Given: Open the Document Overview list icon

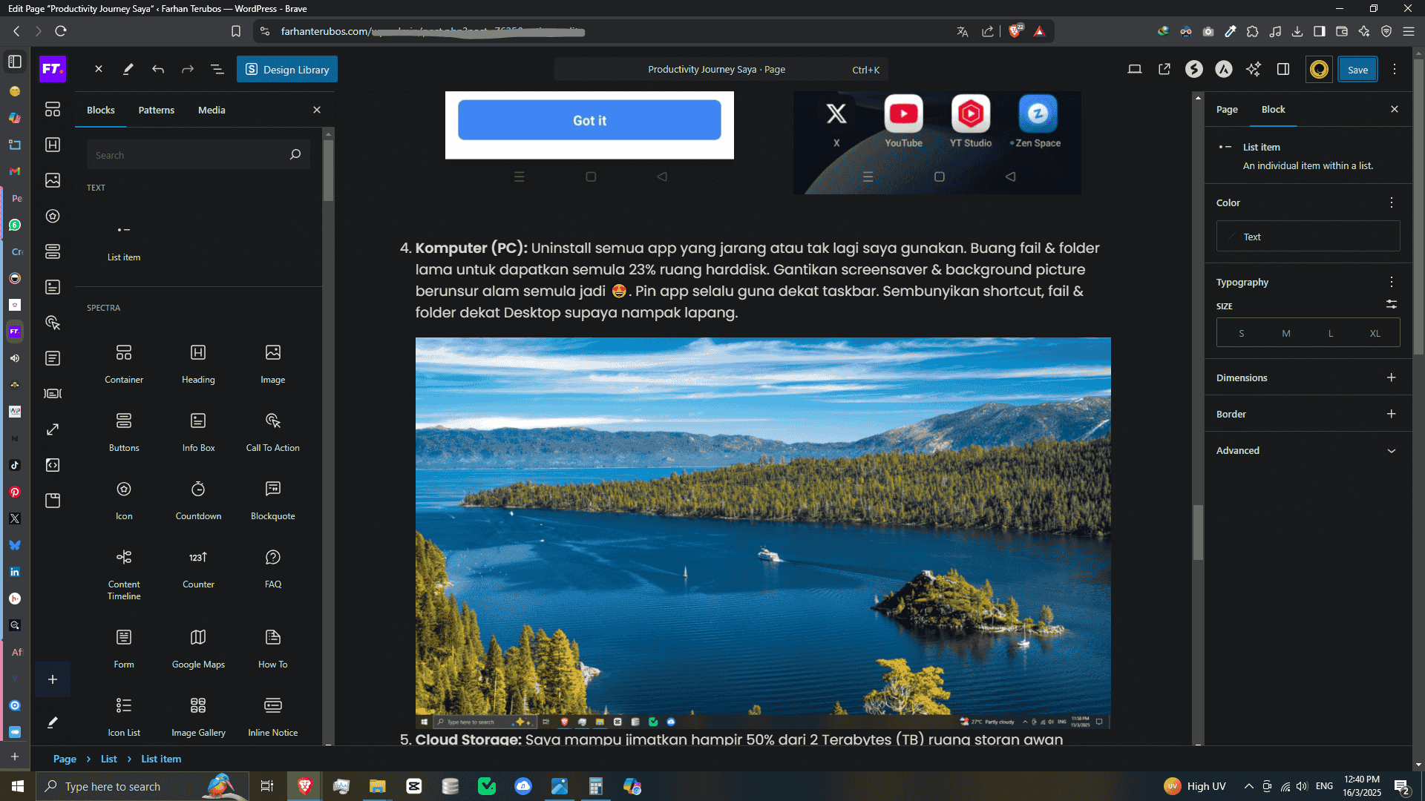Looking at the screenshot, I should pyautogui.click(x=217, y=69).
